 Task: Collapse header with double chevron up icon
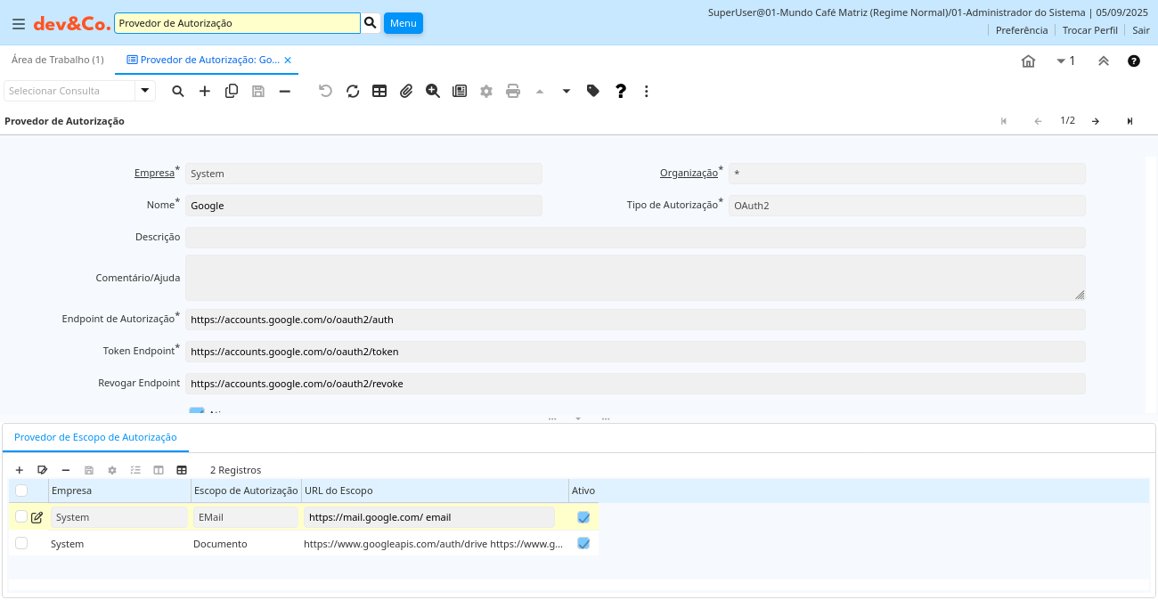pos(1103,61)
